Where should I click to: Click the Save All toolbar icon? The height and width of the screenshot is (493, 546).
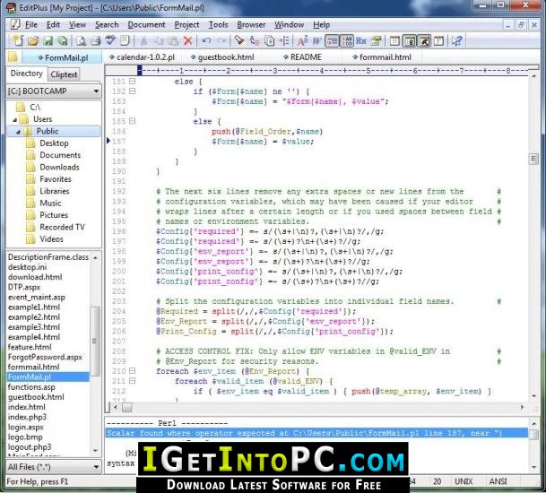point(63,40)
